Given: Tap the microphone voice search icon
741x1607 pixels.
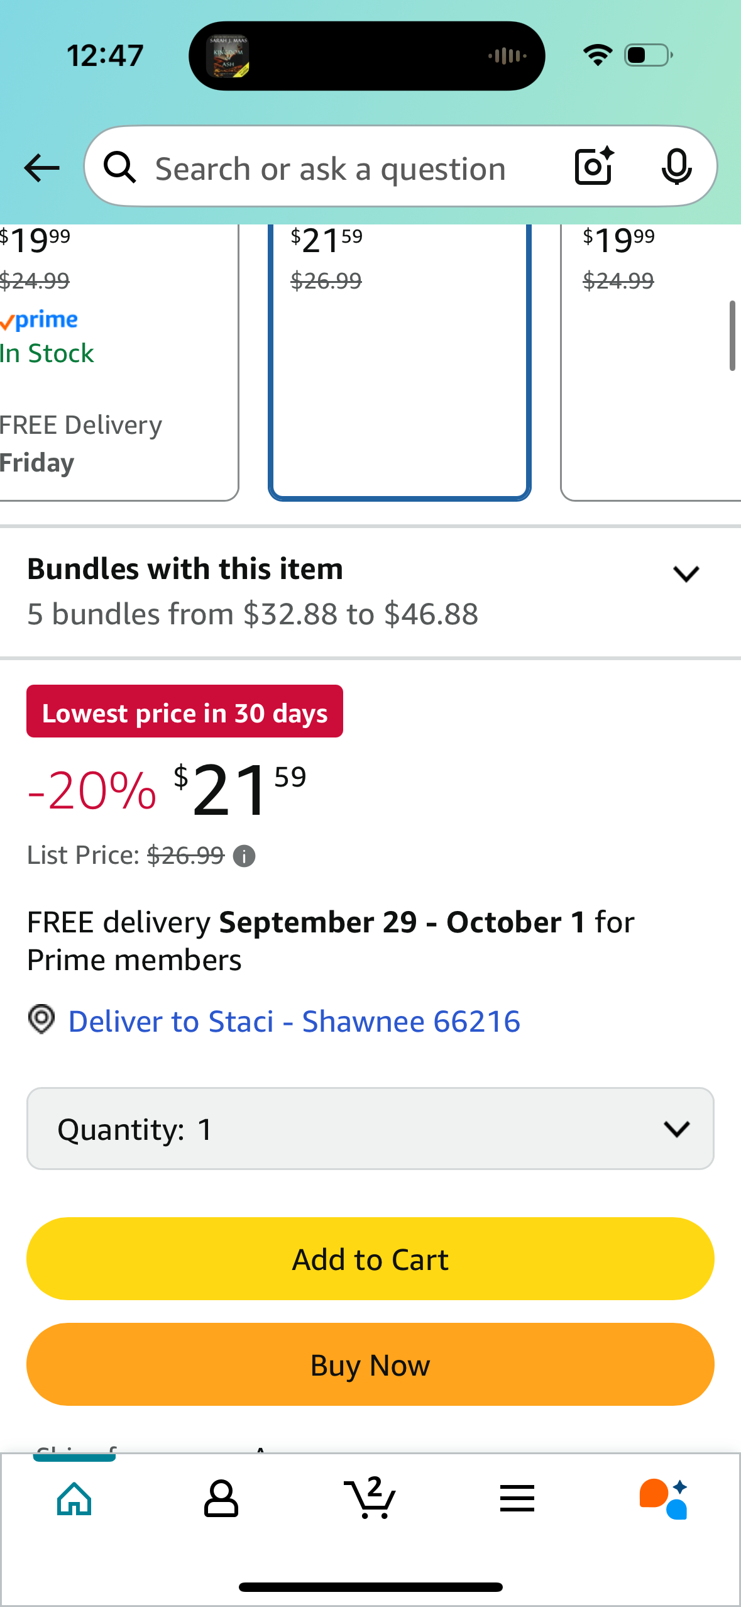Looking at the screenshot, I should [676, 167].
